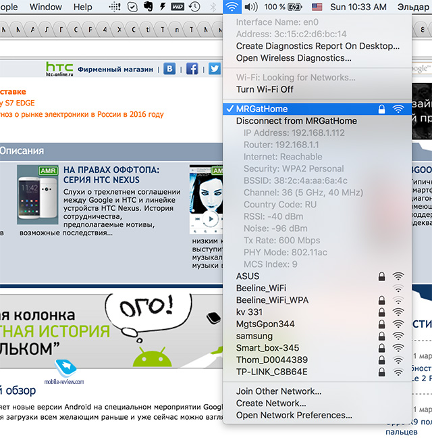Click the HTC logo on the webpage
The height and width of the screenshot is (444, 432).
pos(59,69)
